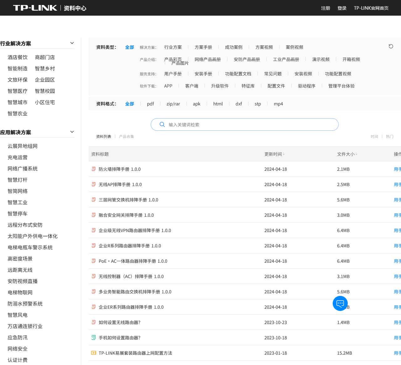
Task: Filter by apk format
Action: coord(196,104)
